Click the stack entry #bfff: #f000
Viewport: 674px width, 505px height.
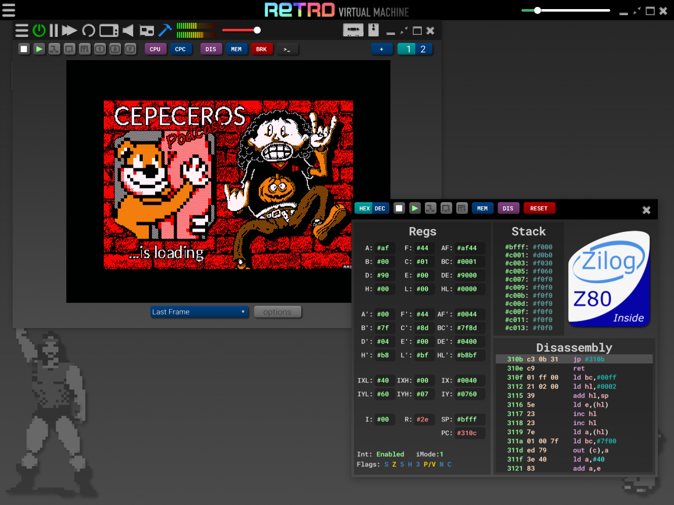click(529, 247)
